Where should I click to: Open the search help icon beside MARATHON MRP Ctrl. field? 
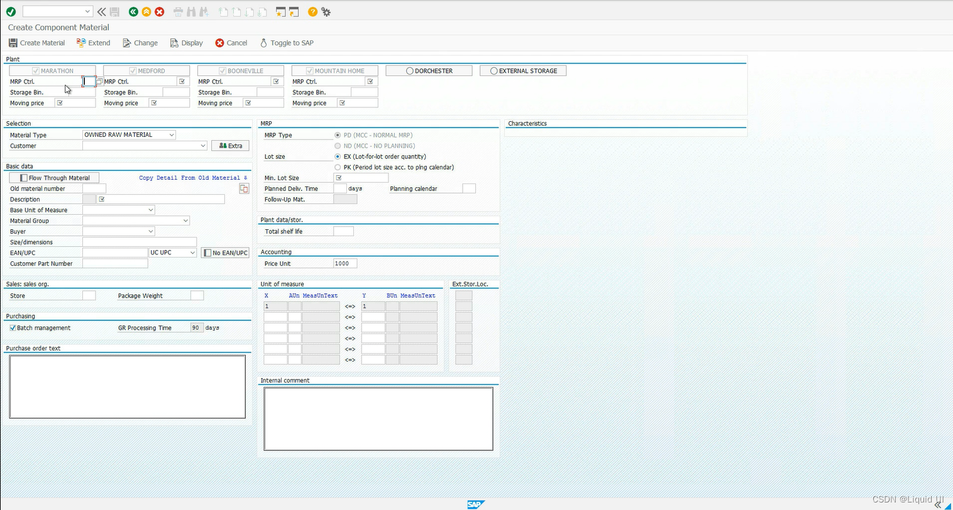pos(99,82)
